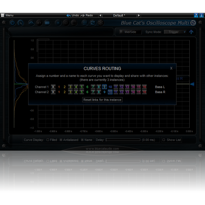Select the waveform curve view icon
Screen dimensions: 205x205
[x=31, y=23]
